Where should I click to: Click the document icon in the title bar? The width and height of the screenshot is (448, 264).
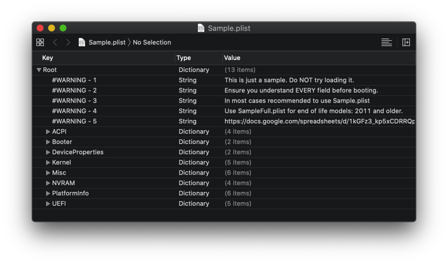pyautogui.click(x=201, y=28)
